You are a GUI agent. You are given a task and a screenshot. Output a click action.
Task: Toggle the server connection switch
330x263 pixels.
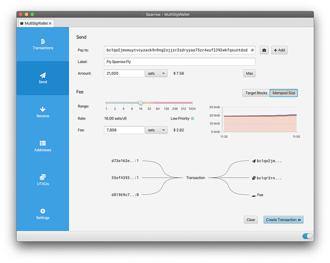click(307, 236)
